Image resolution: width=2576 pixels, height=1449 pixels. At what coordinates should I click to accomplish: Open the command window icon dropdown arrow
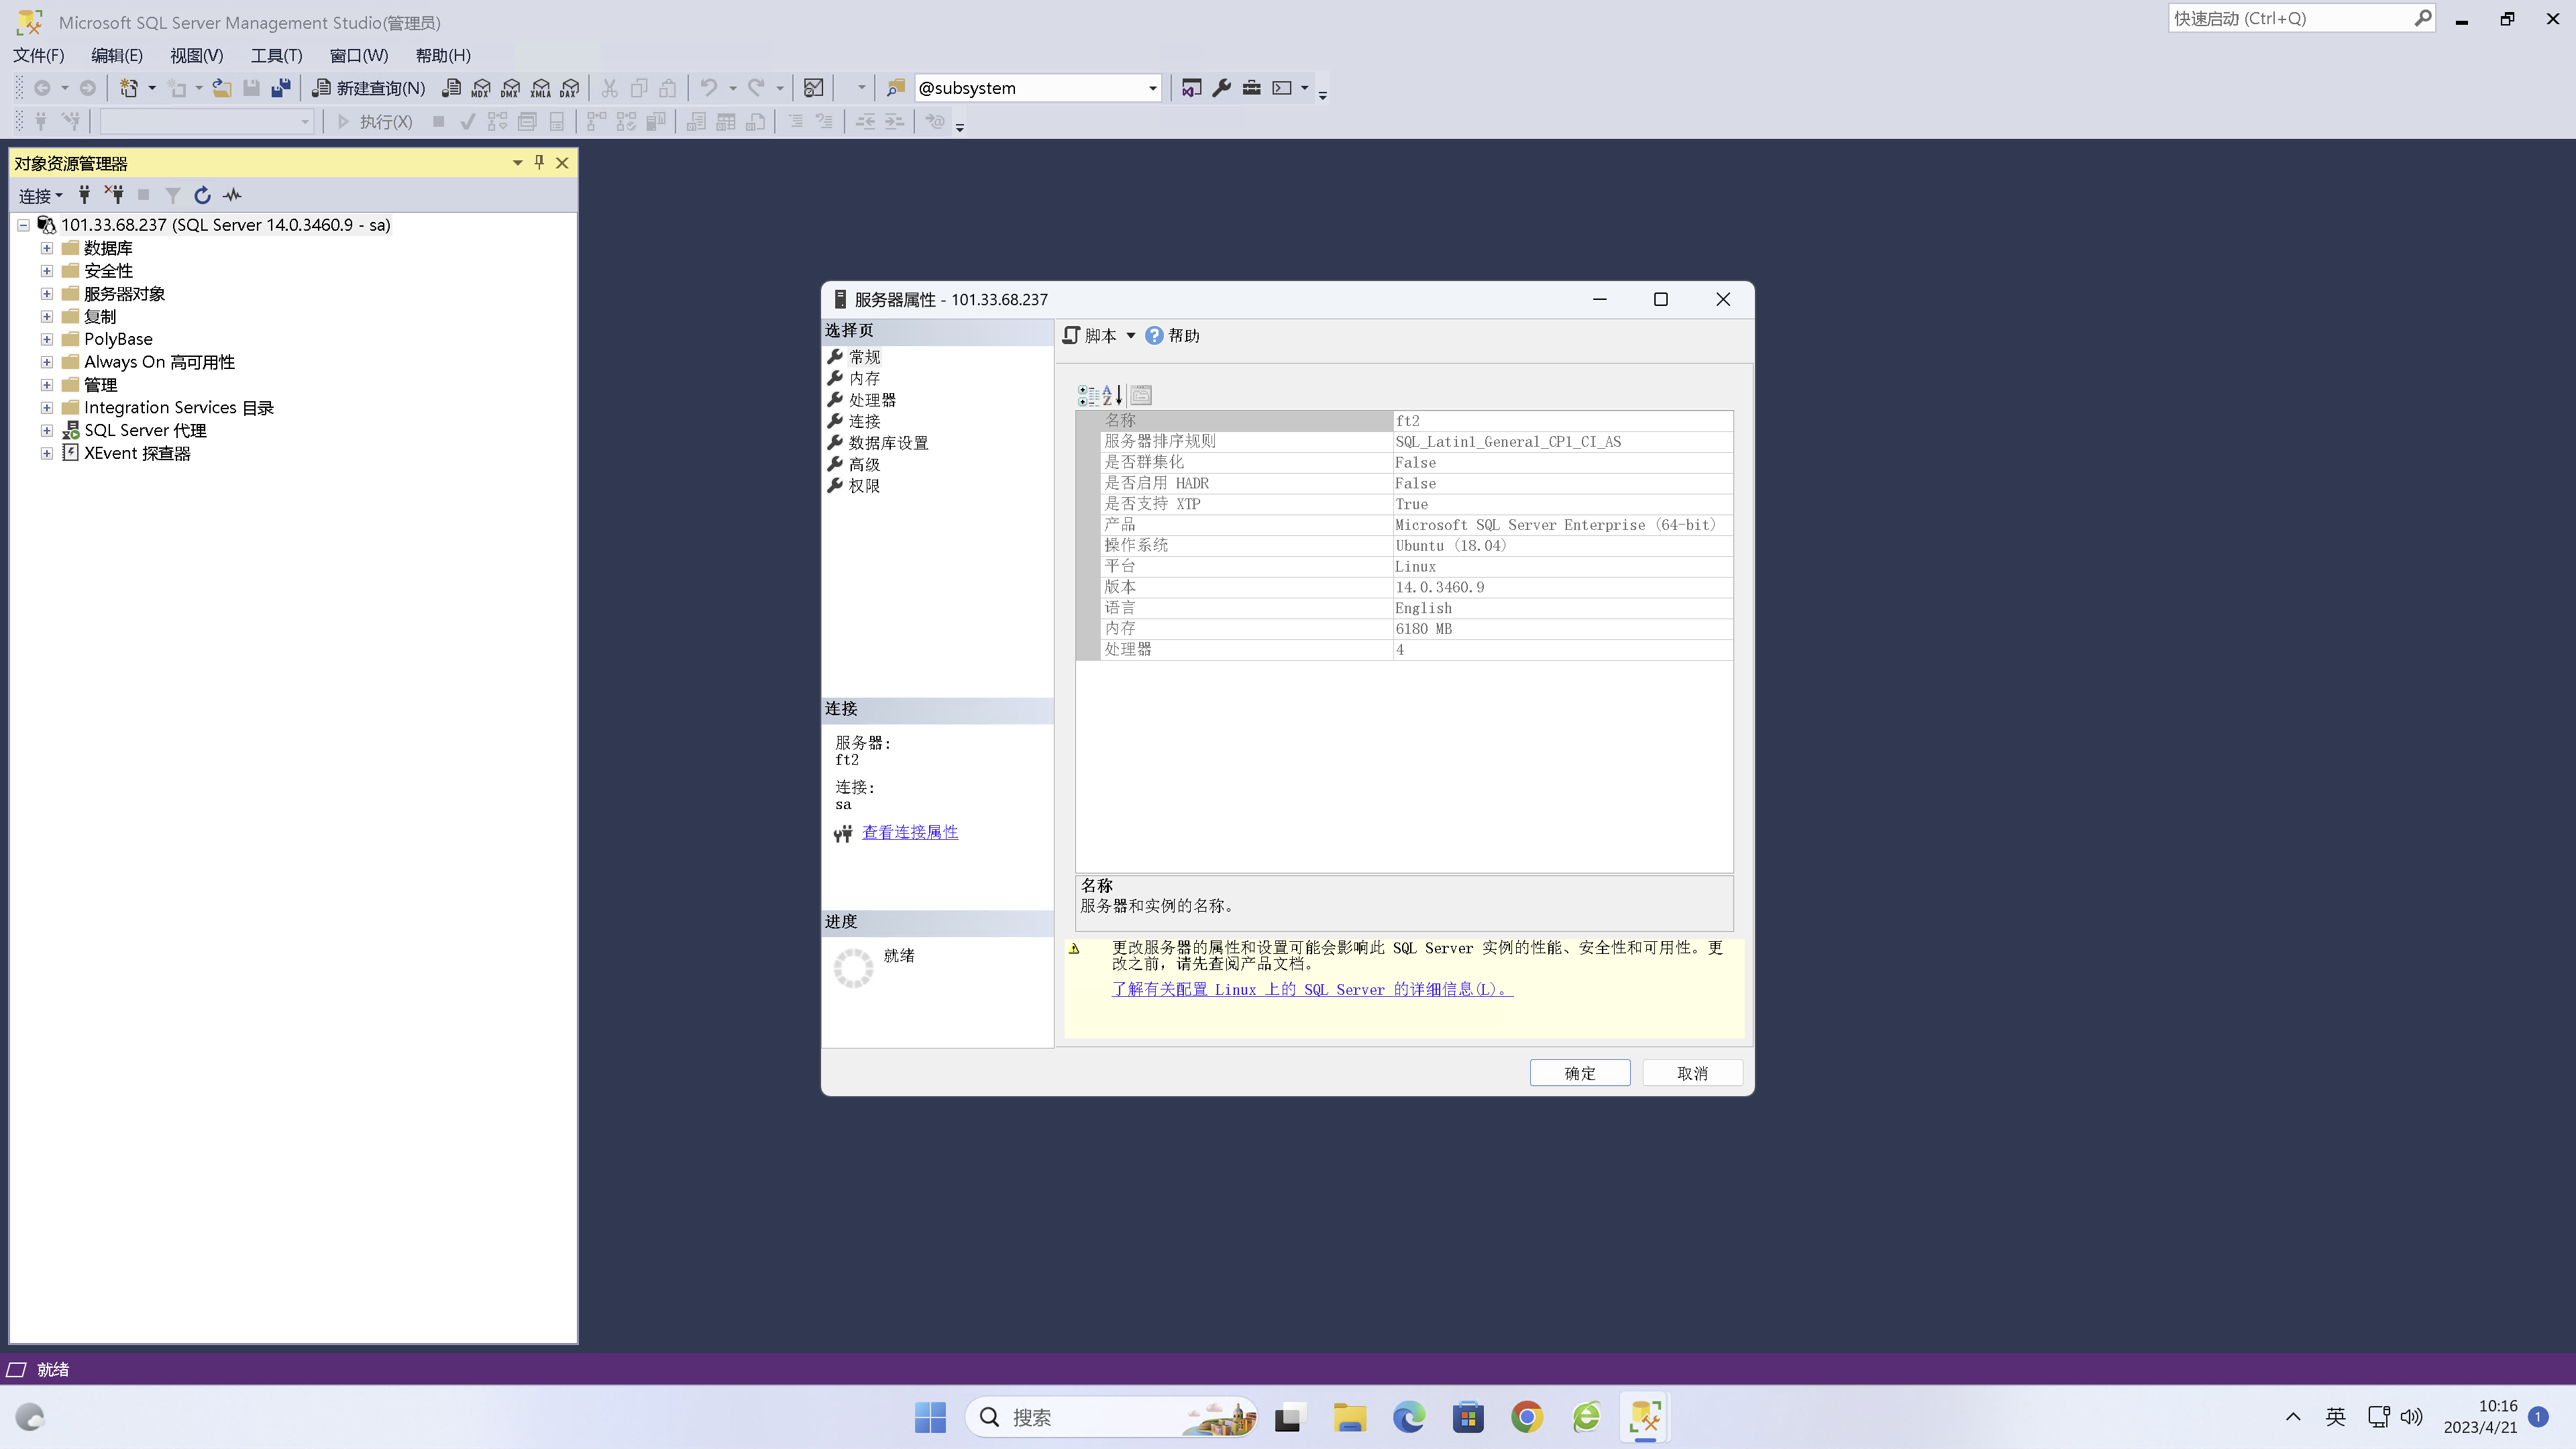tap(1304, 88)
